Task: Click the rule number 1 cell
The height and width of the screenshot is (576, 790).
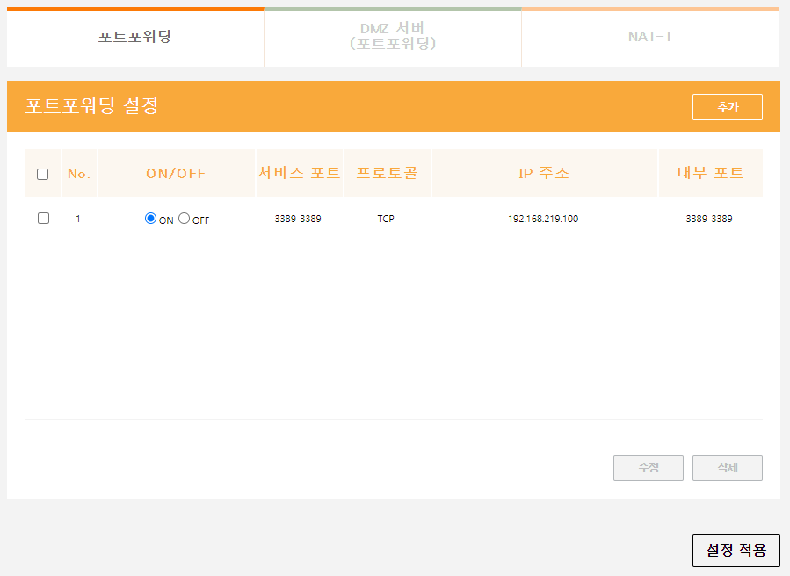Action: tap(78, 219)
